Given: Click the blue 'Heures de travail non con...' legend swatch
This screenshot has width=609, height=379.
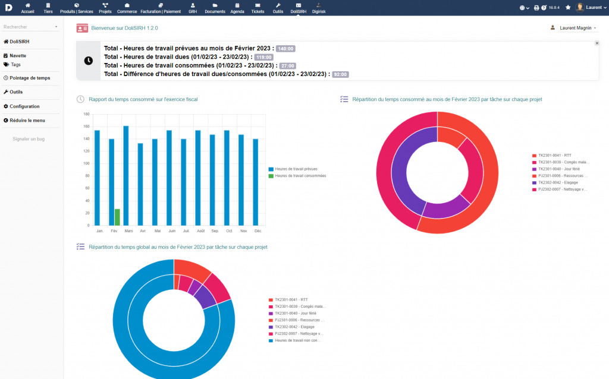Looking at the screenshot, I should pyautogui.click(x=271, y=340).
